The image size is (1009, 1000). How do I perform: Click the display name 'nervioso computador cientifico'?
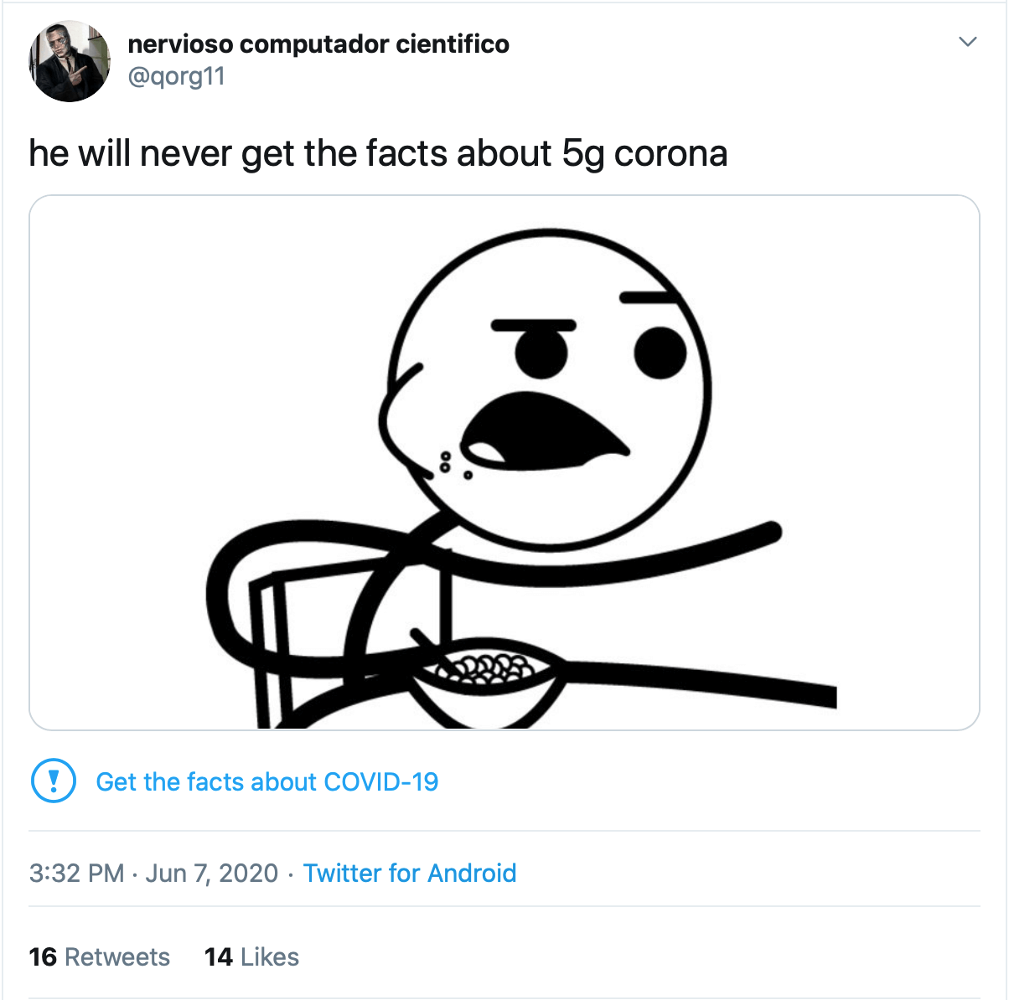pos(318,44)
